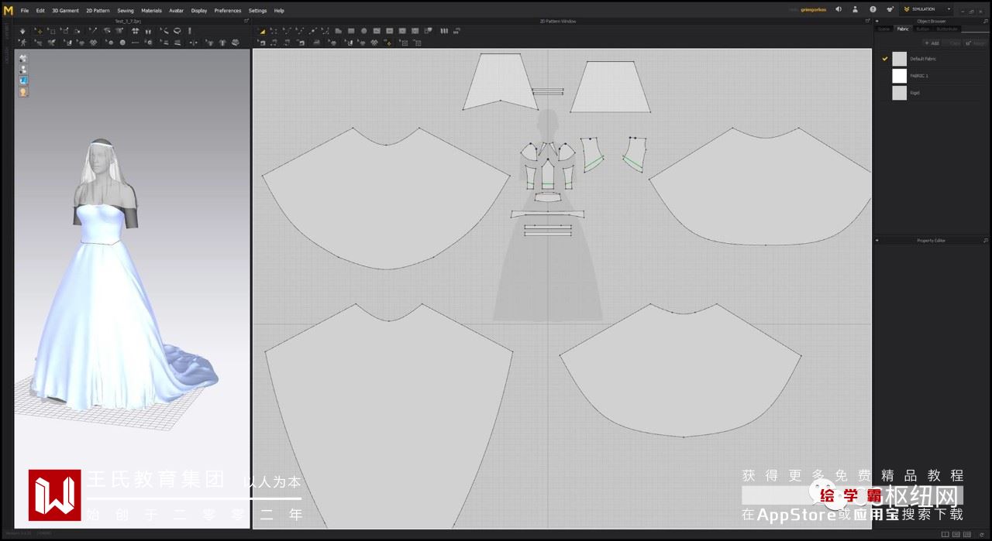The image size is (992, 541).
Task: Choose the box Select Mesh tool in 3D toolbar
Action: pos(52,31)
